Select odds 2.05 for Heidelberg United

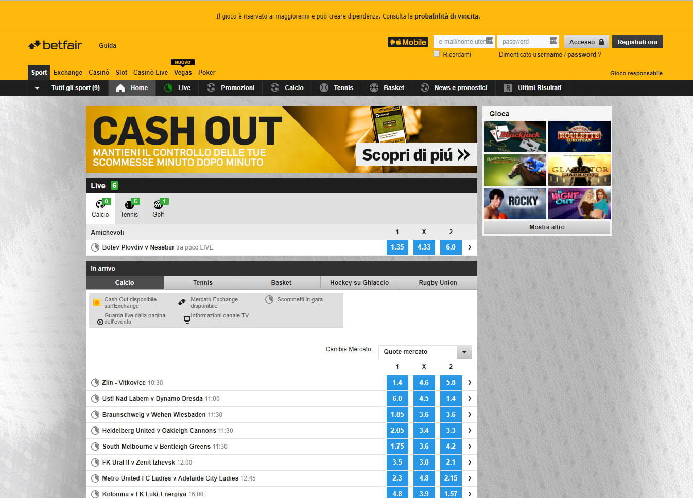397,431
